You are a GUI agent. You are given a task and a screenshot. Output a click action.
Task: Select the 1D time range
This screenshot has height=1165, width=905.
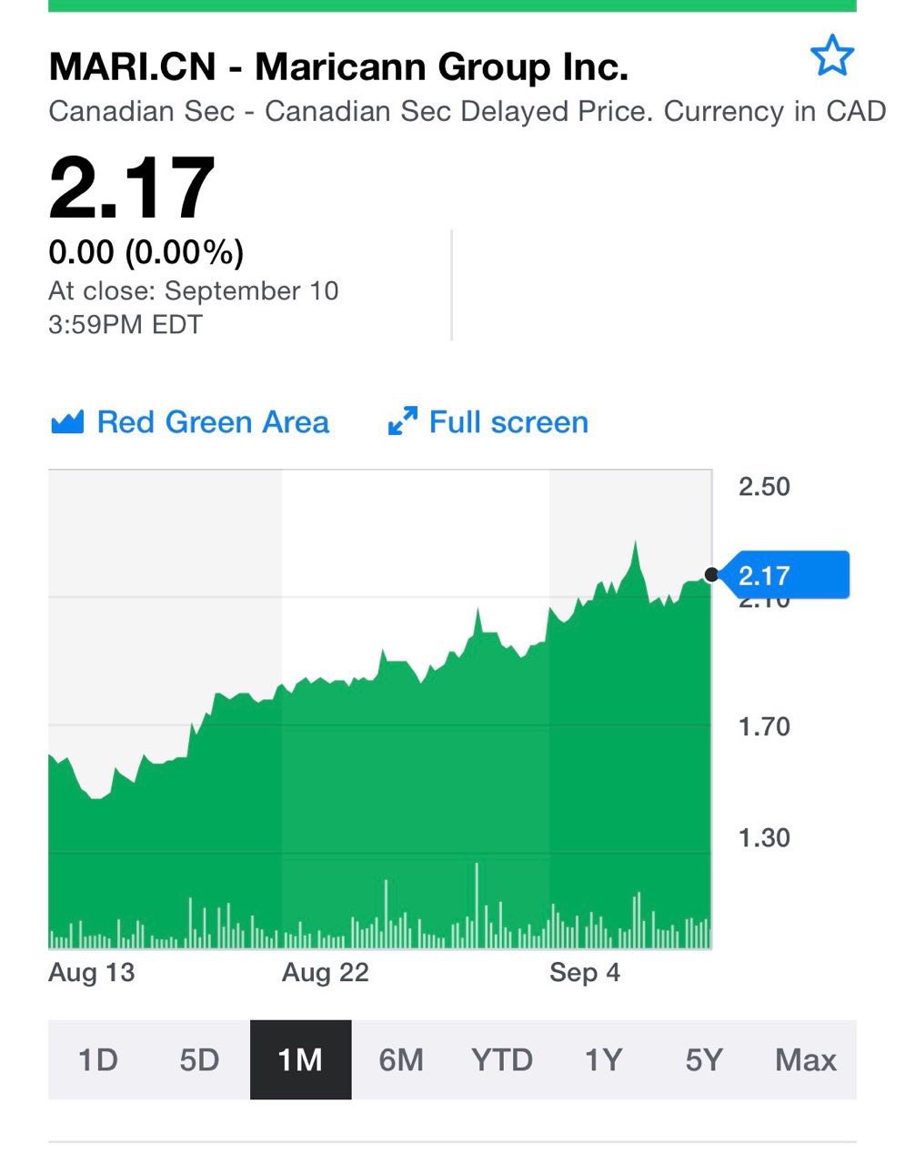pos(98,1059)
